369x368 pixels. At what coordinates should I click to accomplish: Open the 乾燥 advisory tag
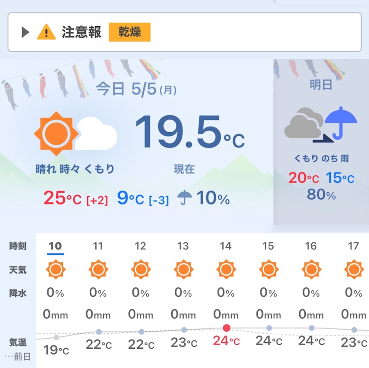[x=130, y=32]
